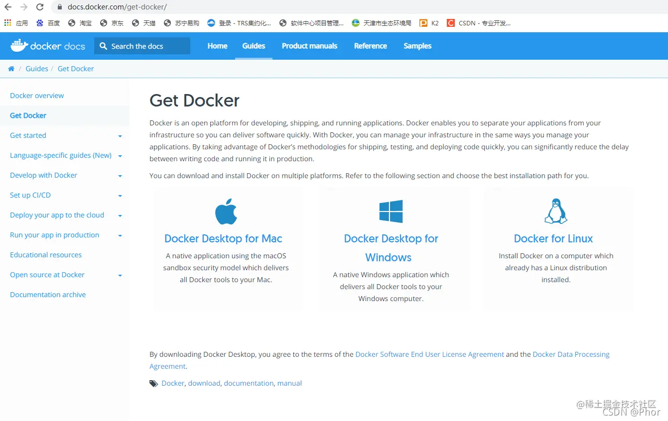This screenshot has width=668, height=421.
Task: Click the browser address bar URL
Action: pyautogui.click(x=117, y=7)
